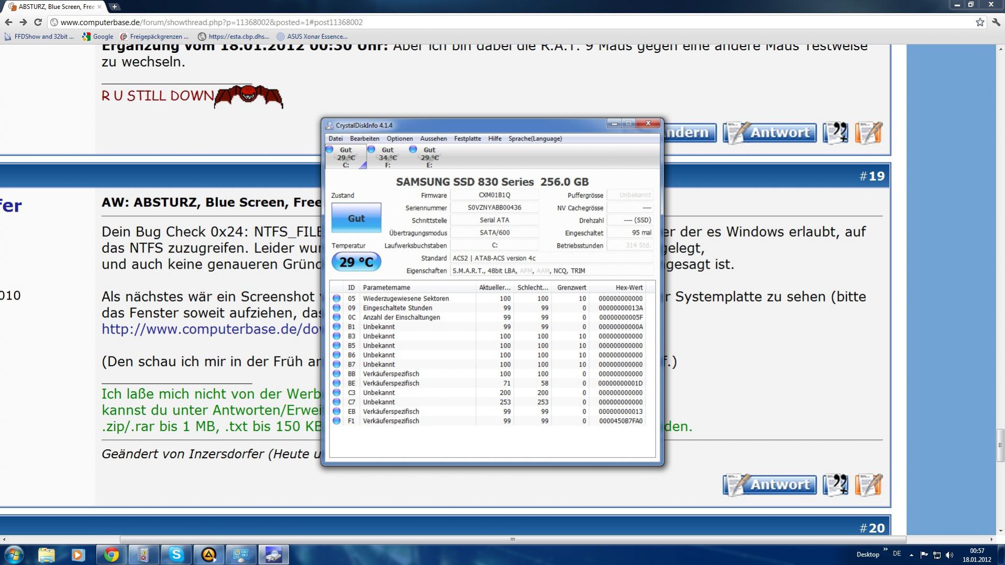Open the post number #20 permalink
This screenshot has height=565, width=1005.
pyautogui.click(x=872, y=528)
